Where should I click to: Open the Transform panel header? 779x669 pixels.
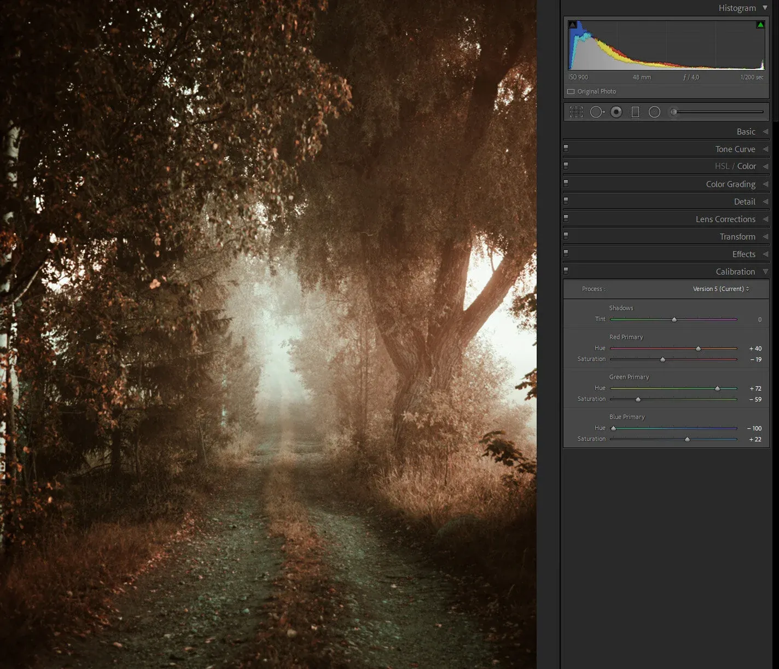[737, 237]
